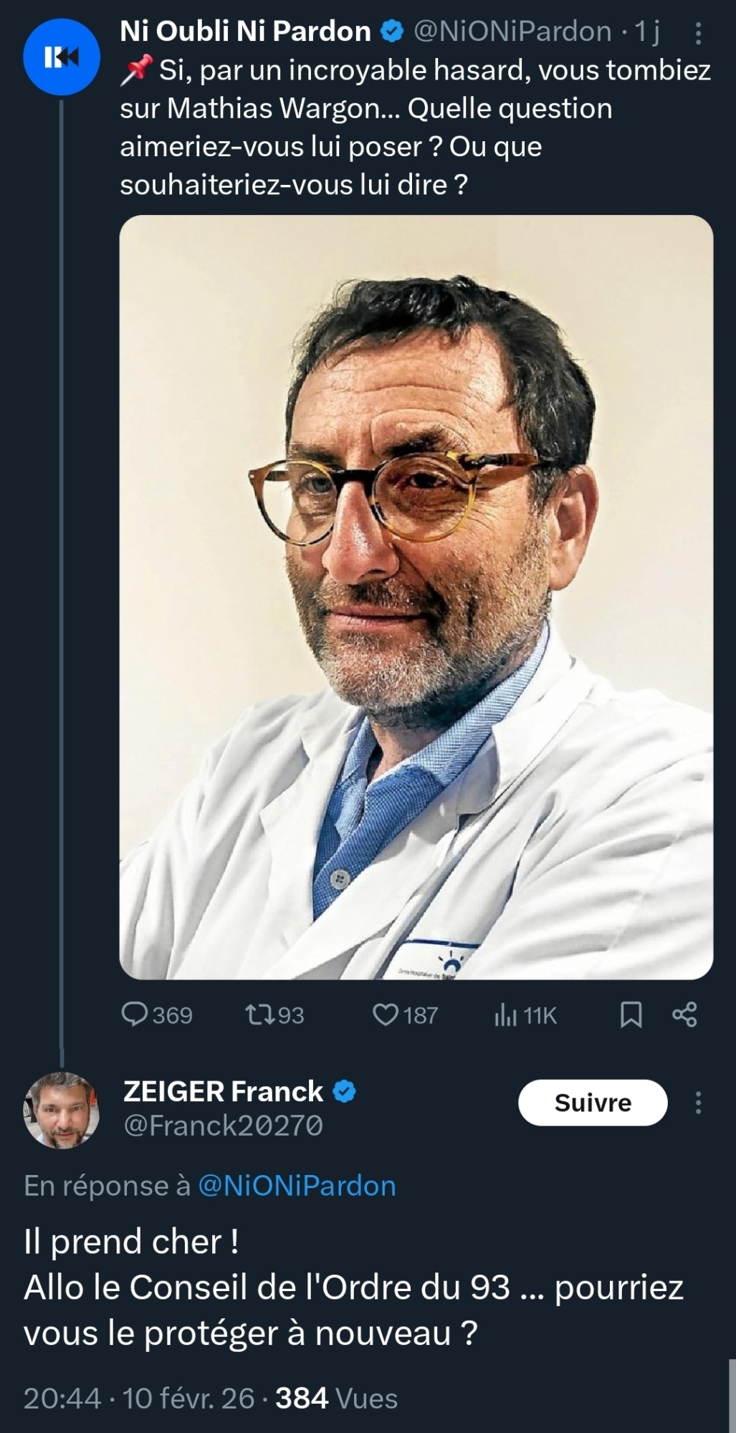The width and height of the screenshot is (736, 1433).
Task: Open the reply comments icon showing 369
Action: pyautogui.click(x=135, y=1015)
